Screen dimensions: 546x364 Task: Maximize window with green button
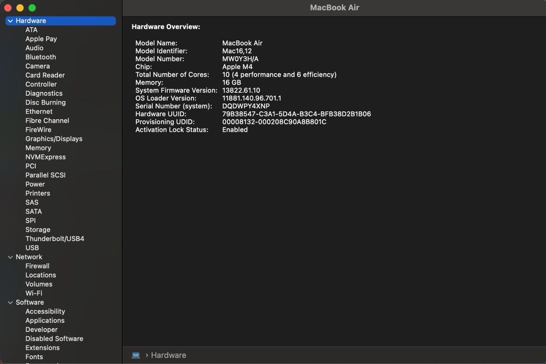[32, 7]
